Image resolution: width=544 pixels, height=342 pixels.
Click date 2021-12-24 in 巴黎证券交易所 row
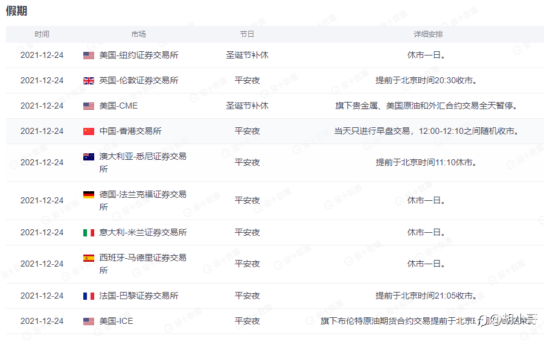click(42, 296)
